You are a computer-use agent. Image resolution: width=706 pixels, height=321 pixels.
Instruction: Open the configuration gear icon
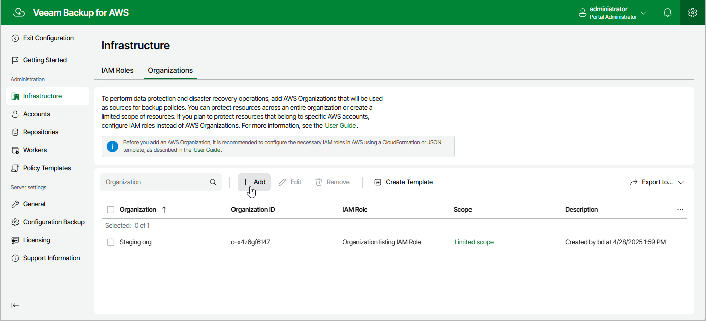point(693,13)
